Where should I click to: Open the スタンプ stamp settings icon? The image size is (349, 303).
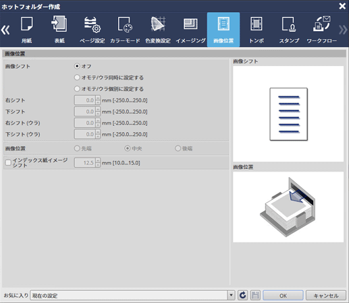tap(289, 30)
